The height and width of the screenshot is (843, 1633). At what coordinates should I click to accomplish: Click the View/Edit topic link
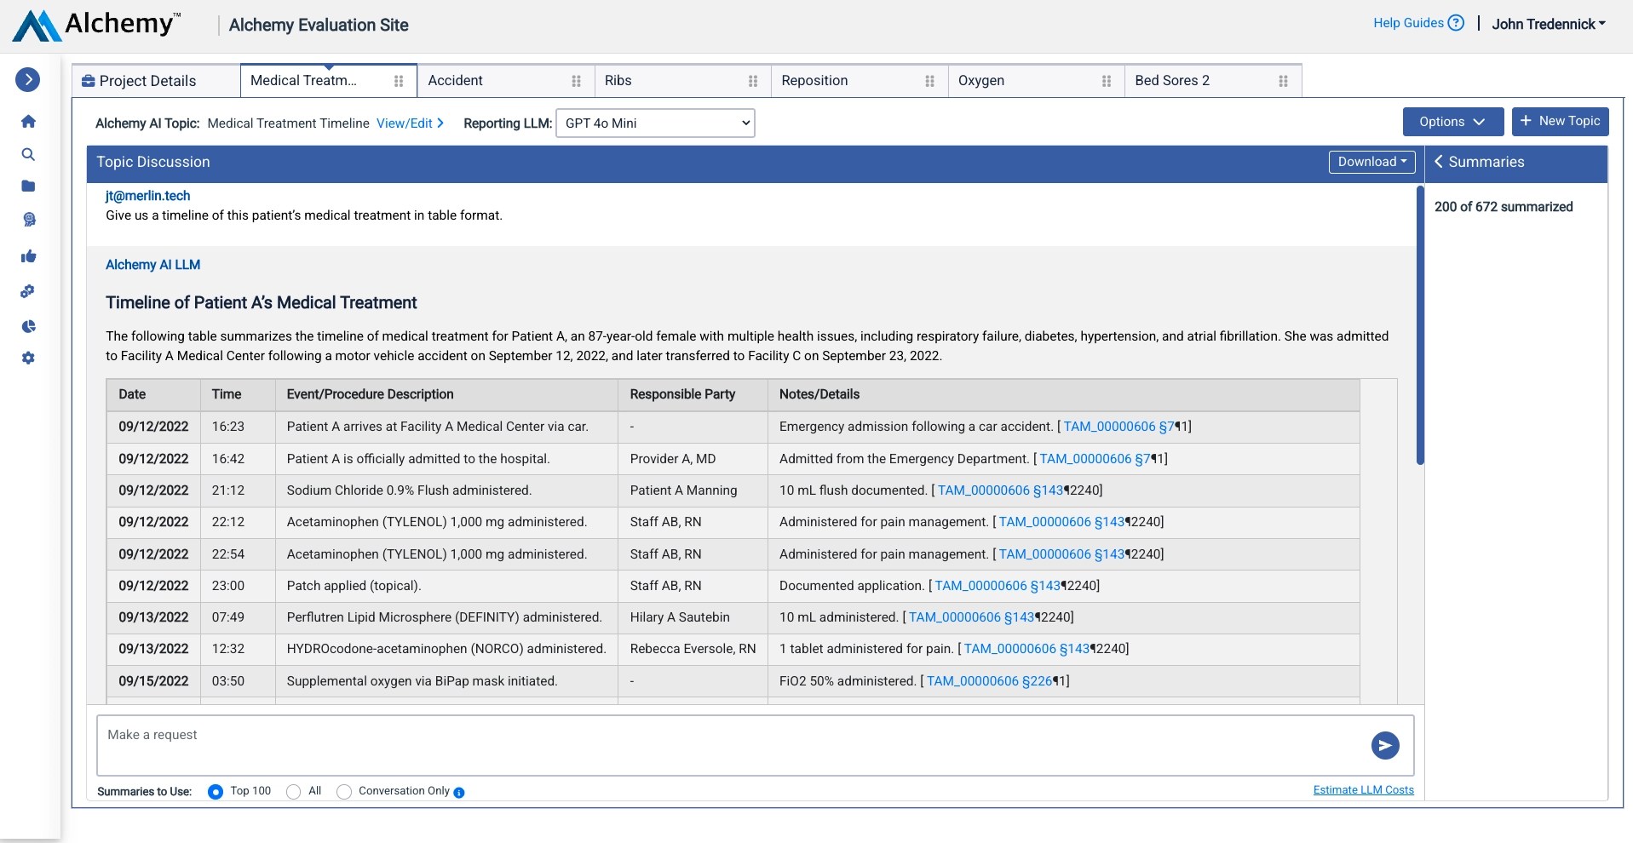tap(410, 123)
